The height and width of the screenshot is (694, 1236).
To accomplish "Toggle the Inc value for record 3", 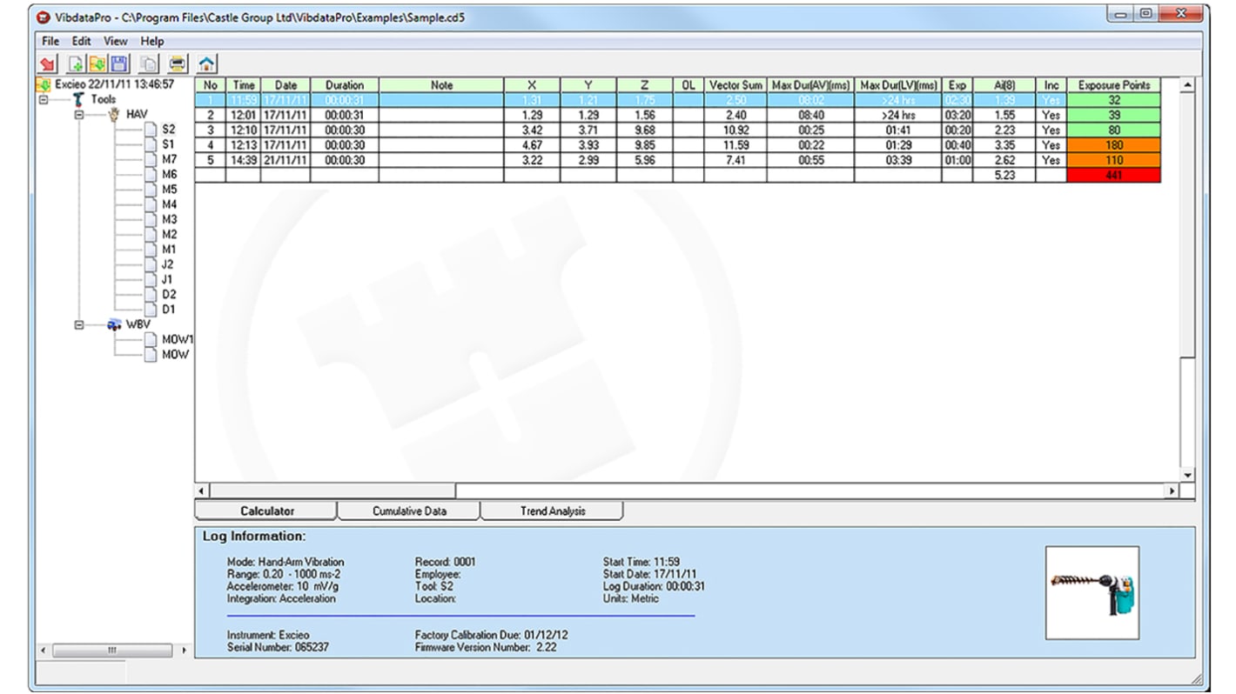I will [x=1051, y=129].
